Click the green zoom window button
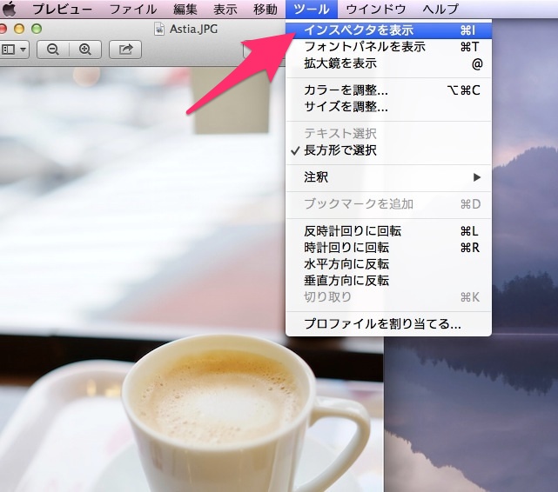Screen dimensions: 558x492 pos(37,29)
